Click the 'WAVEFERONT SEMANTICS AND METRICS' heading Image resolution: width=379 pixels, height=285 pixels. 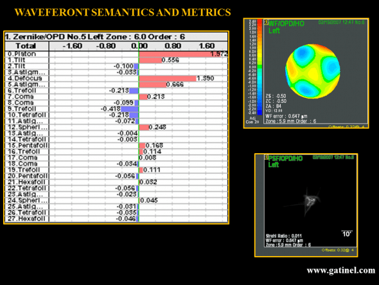(123, 12)
